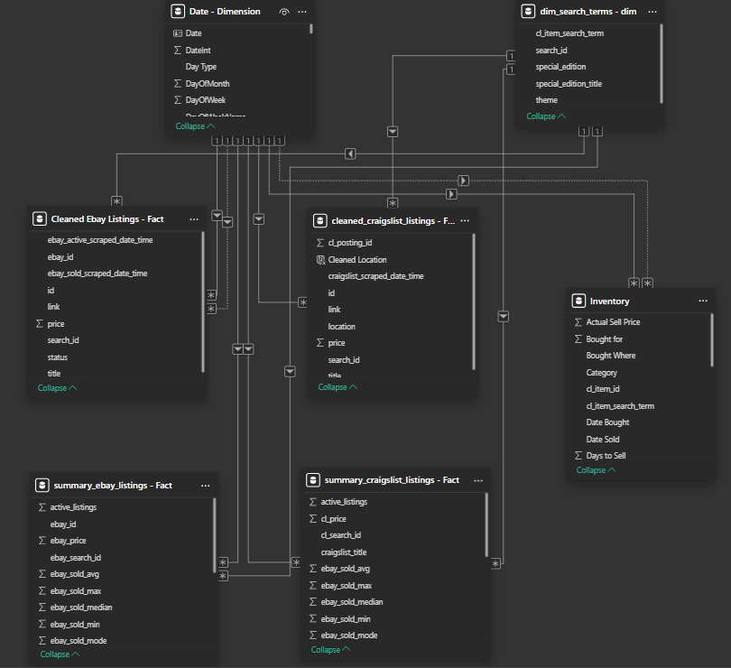731x668 pixels.
Task: Select many marker right of summary_craigslist_listings
Action: (495, 564)
